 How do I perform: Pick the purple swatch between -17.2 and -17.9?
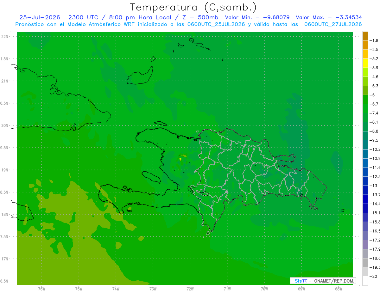point(365,244)
